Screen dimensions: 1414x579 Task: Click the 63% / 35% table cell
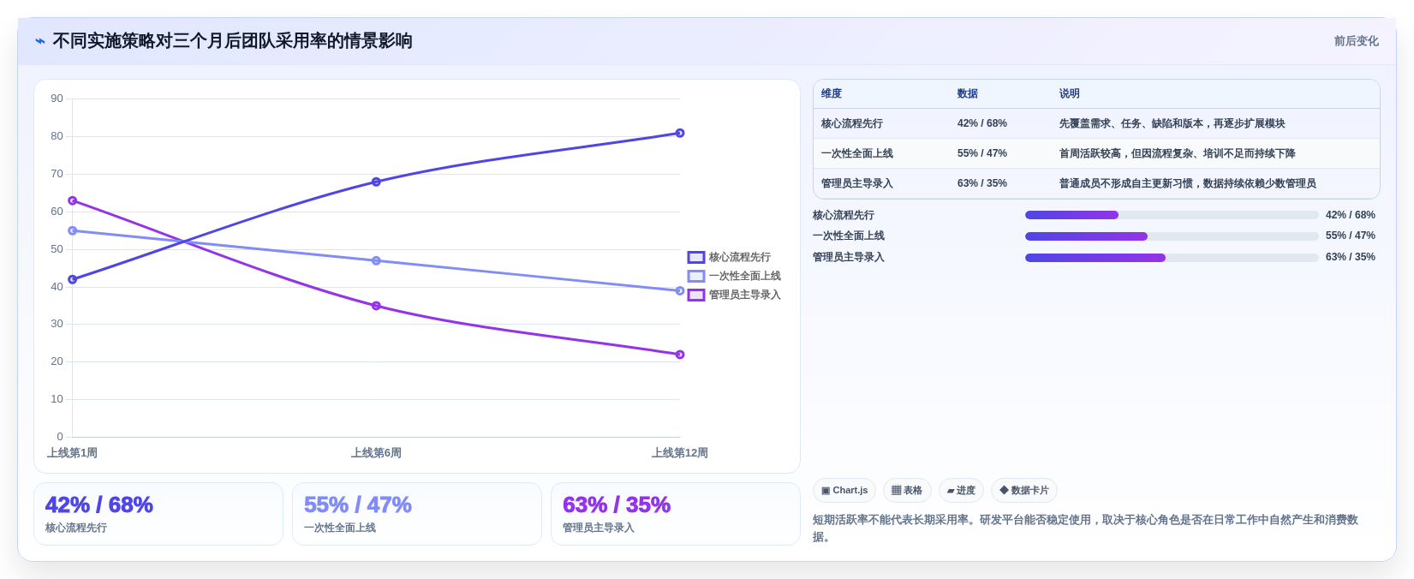pyautogui.click(x=982, y=183)
